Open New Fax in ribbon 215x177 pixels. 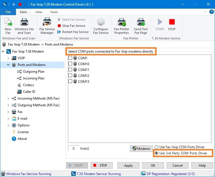[8, 26]
